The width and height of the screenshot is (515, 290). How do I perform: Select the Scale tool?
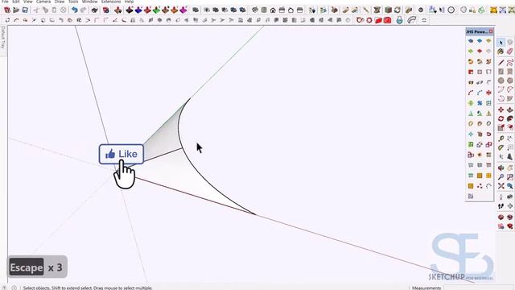point(501,128)
